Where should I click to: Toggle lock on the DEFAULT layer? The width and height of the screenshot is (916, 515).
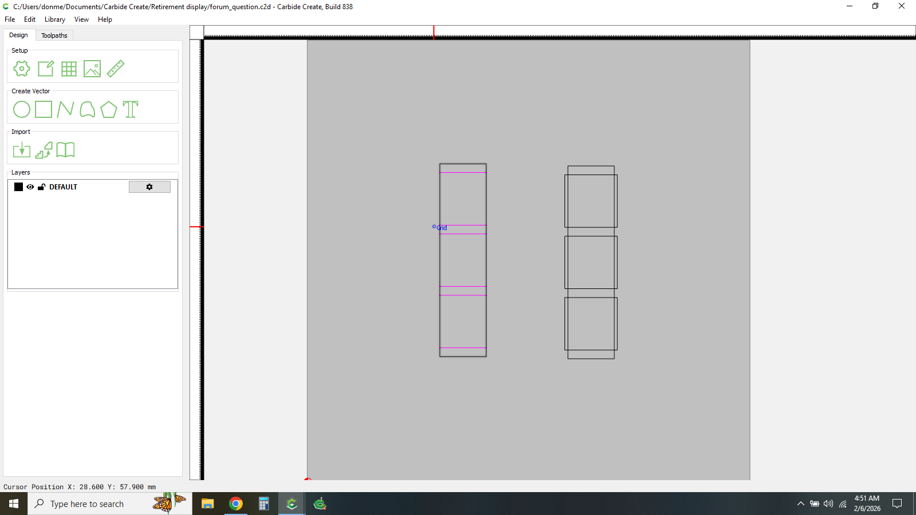[41, 187]
